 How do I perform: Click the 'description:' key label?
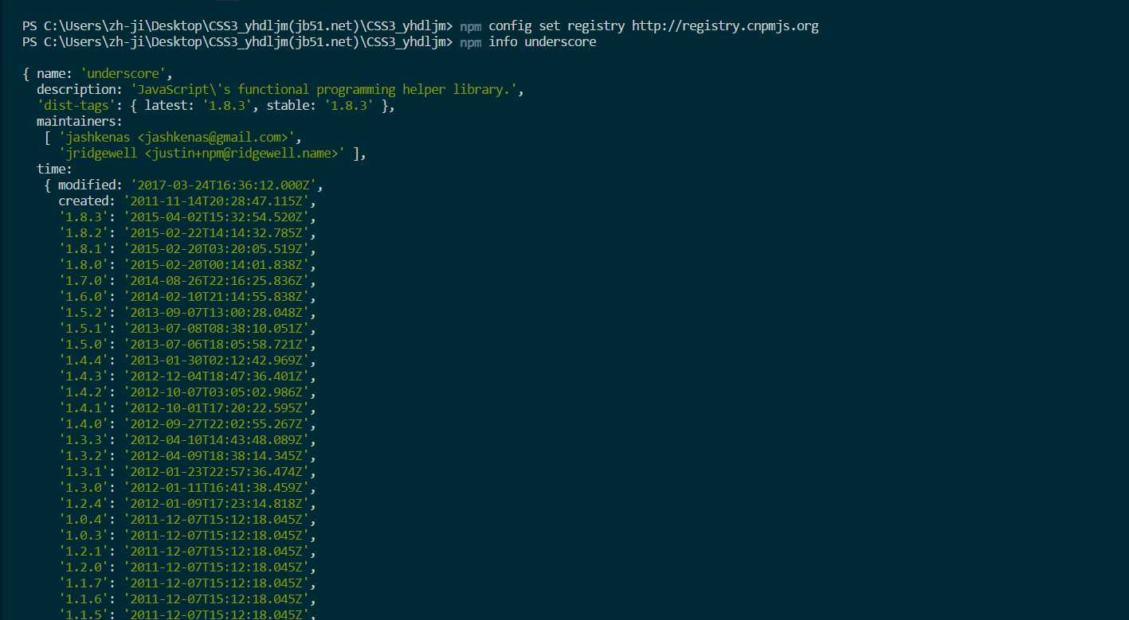[80, 90]
